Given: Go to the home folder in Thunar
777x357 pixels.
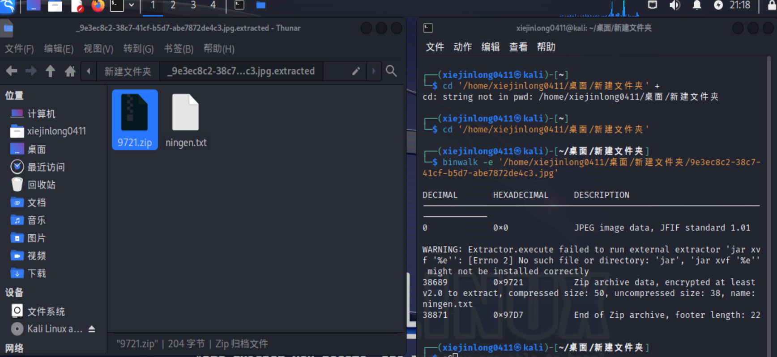Looking at the screenshot, I should [x=70, y=71].
